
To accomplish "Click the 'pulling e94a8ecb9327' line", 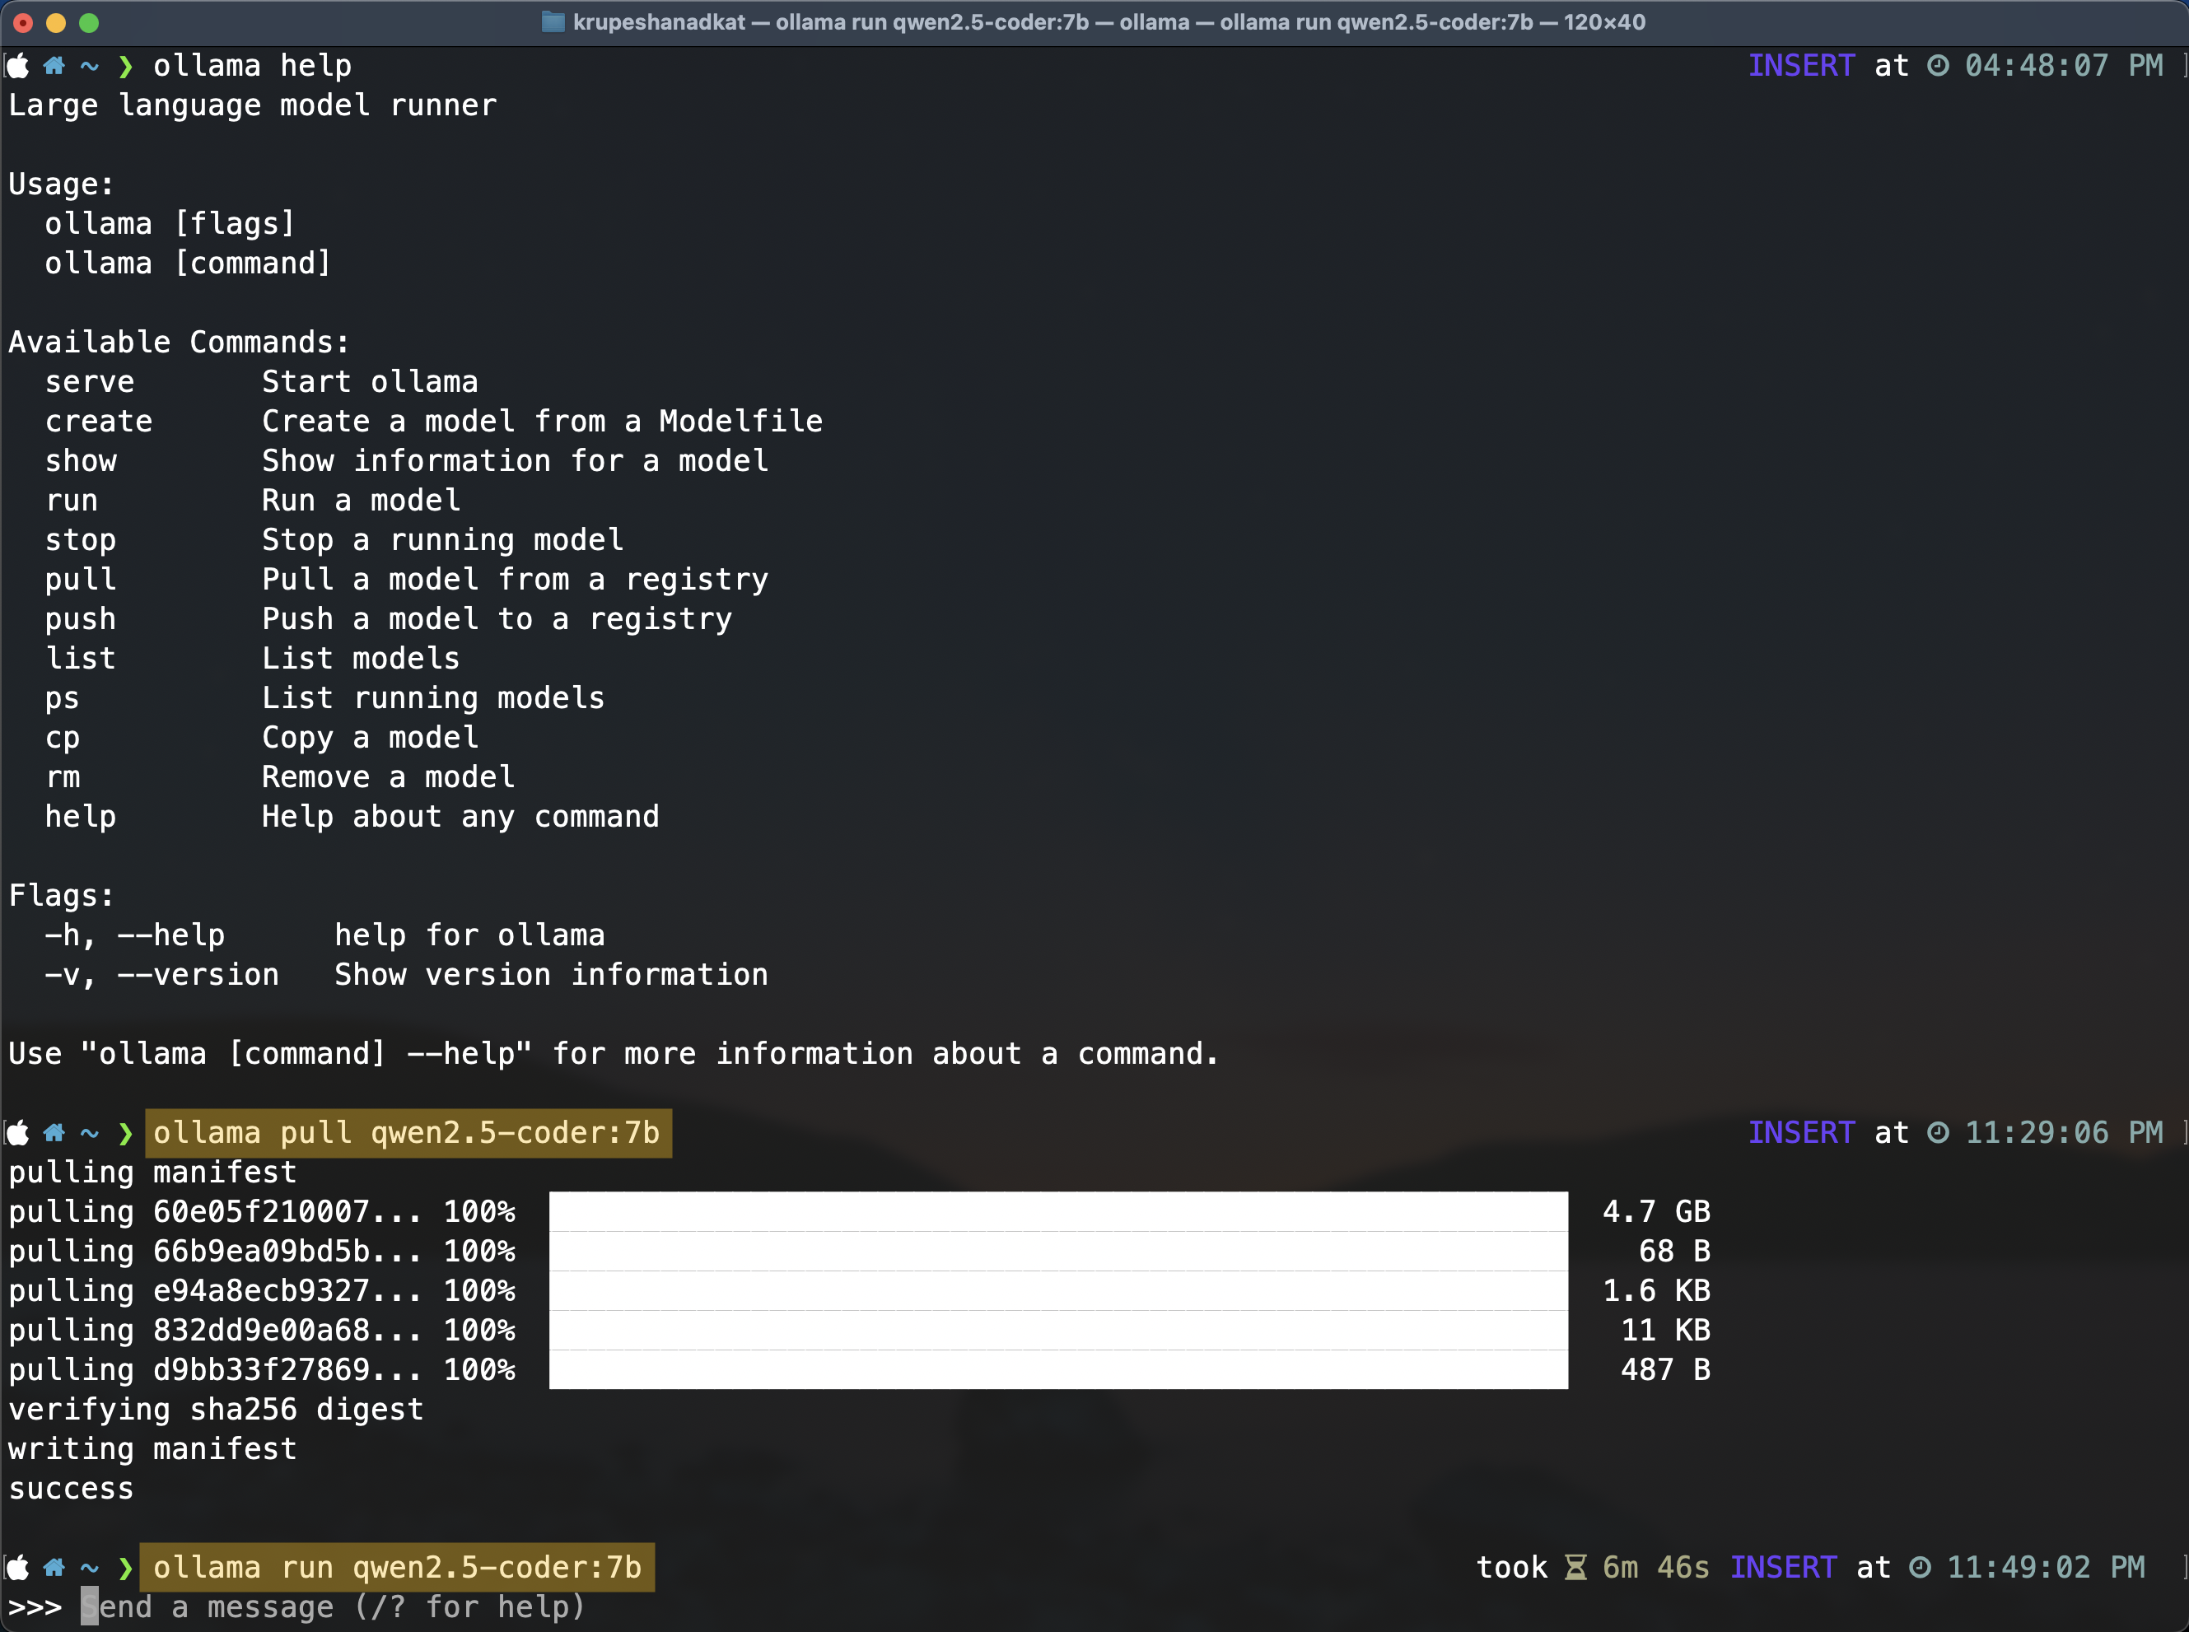I will pos(262,1291).
